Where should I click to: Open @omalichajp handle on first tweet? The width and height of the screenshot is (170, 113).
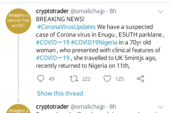(87, 11)
